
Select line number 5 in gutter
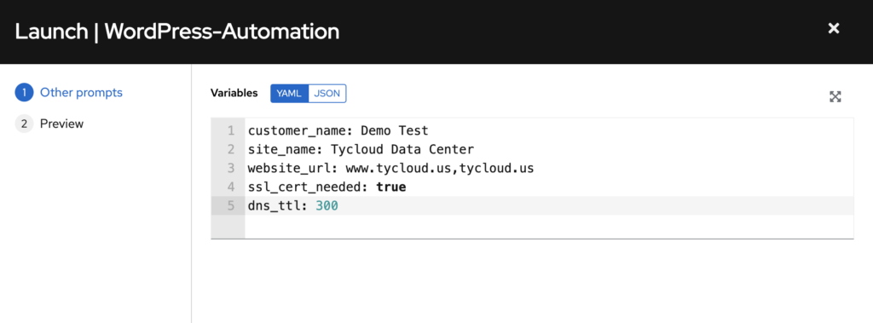231,206
